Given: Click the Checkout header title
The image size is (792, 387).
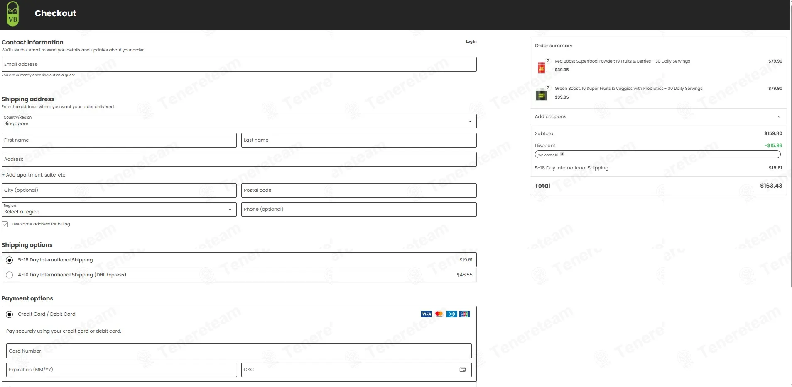Looking at the screenshot, I should point(55,13).
